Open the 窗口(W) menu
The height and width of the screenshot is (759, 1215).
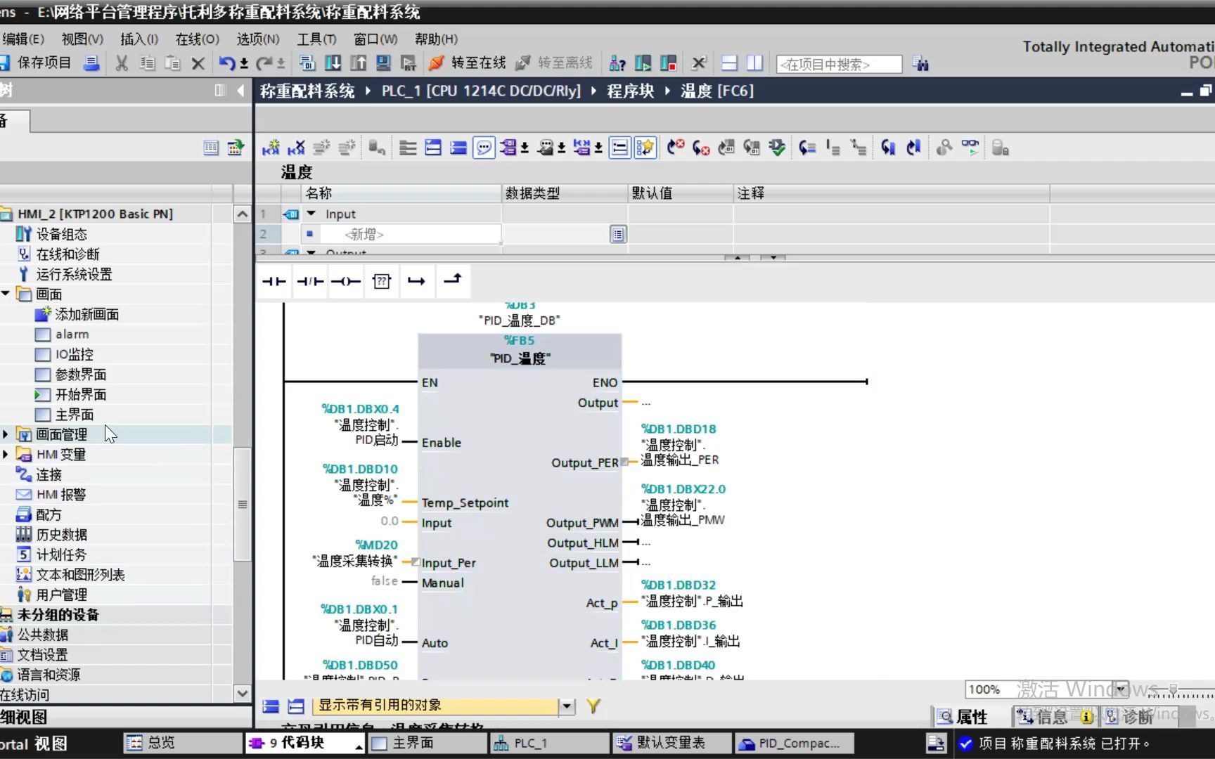[375, 39]
